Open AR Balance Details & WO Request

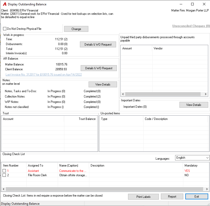(x=99, y=68)
